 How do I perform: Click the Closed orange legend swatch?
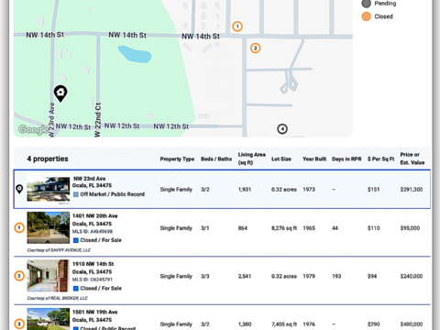(x=366, y=16)
